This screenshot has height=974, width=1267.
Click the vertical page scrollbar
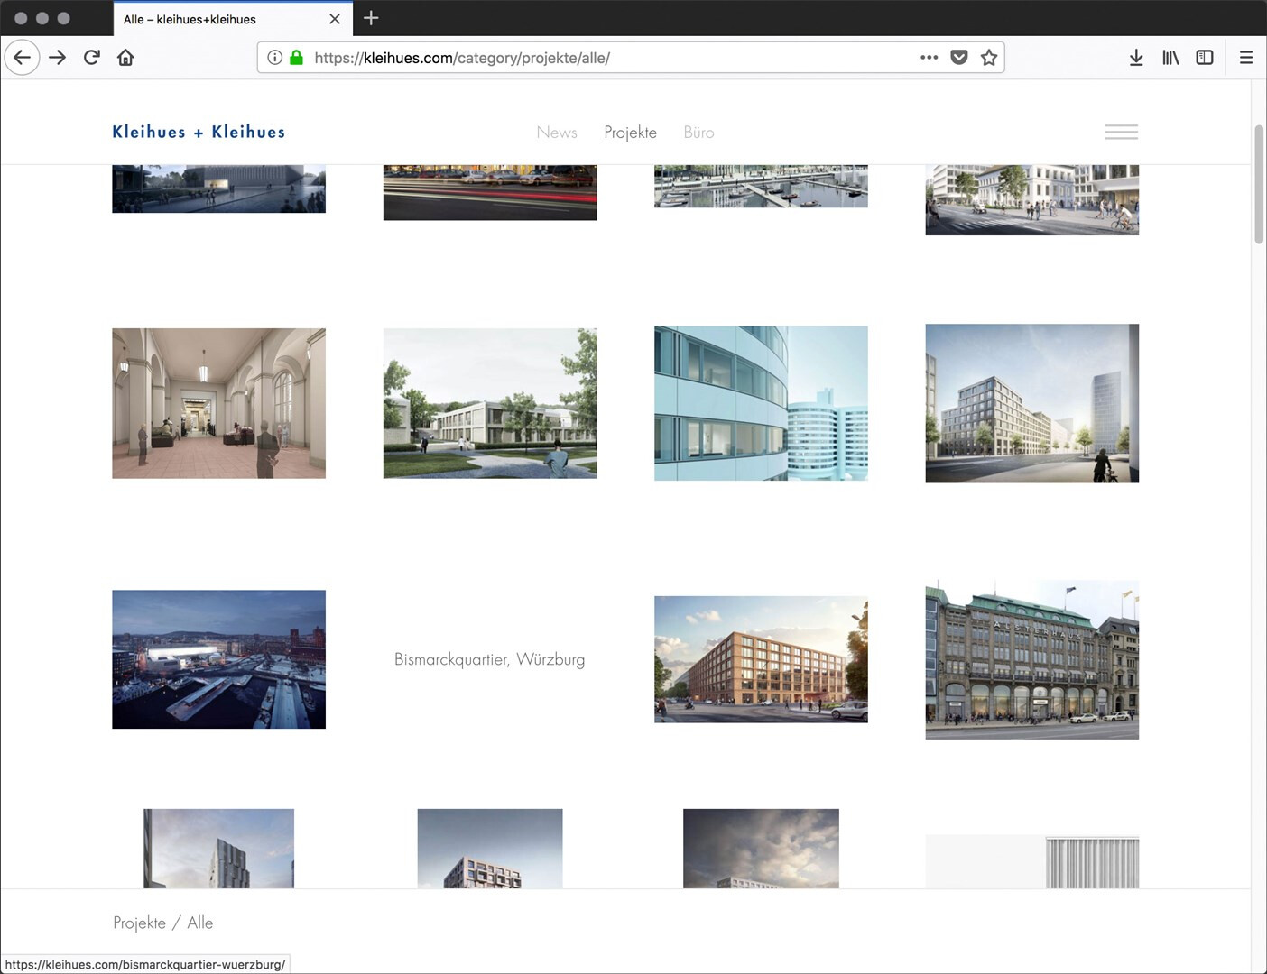[1259, 185]
